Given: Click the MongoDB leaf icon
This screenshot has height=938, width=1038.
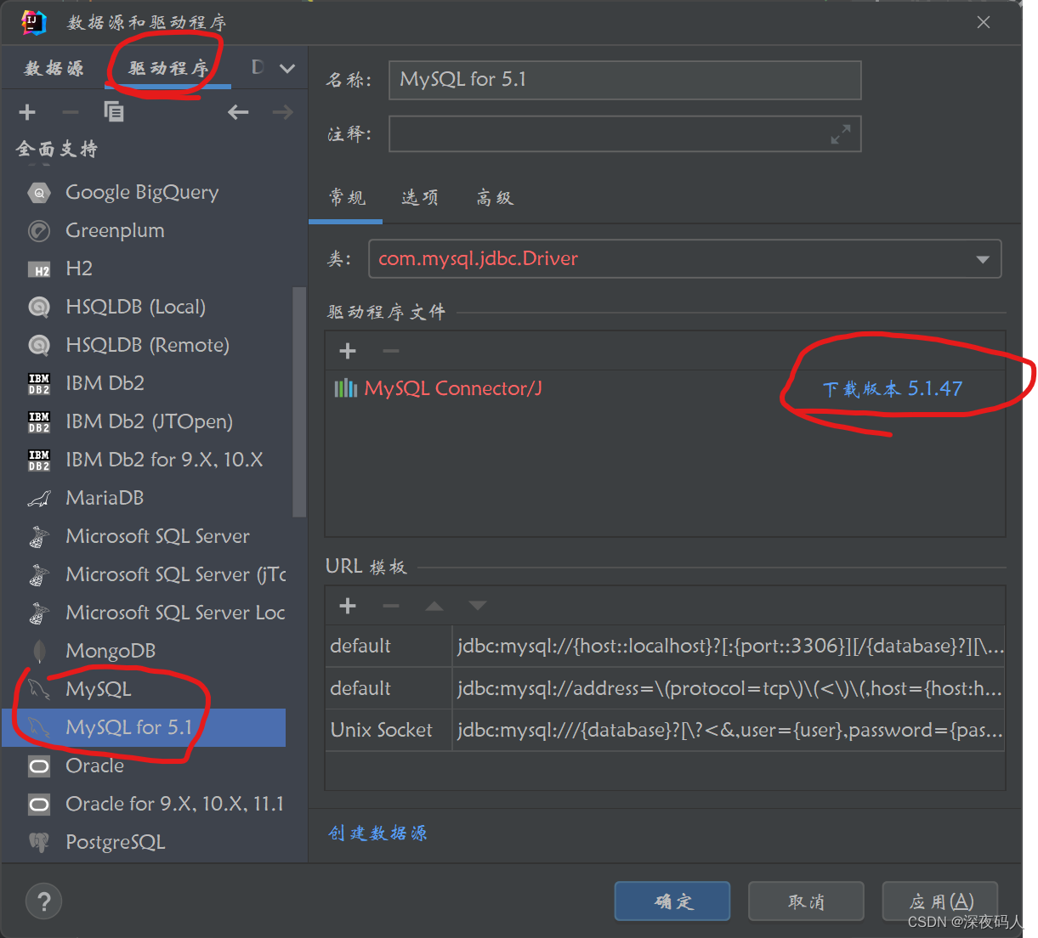Looking at the screenshot, I should point(39,652).
